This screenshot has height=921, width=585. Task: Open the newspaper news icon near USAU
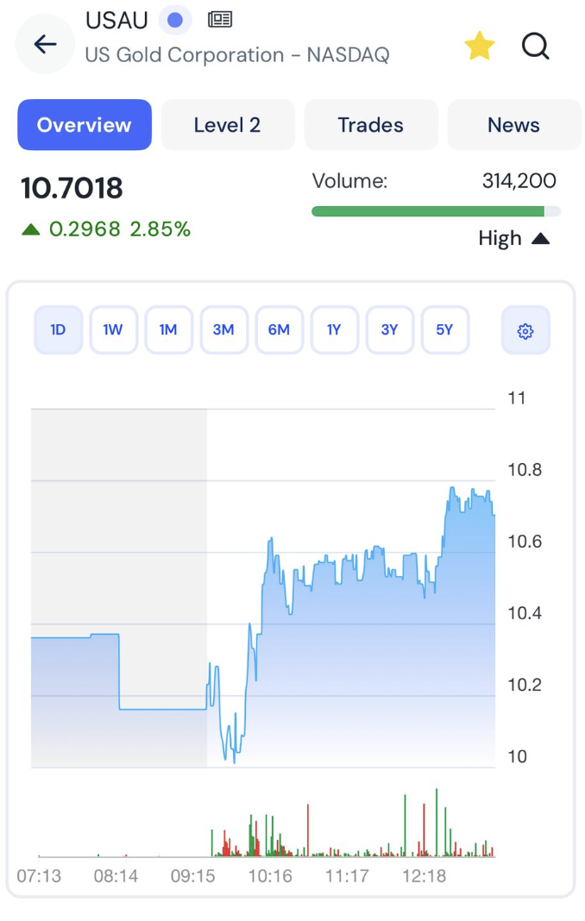220,20
